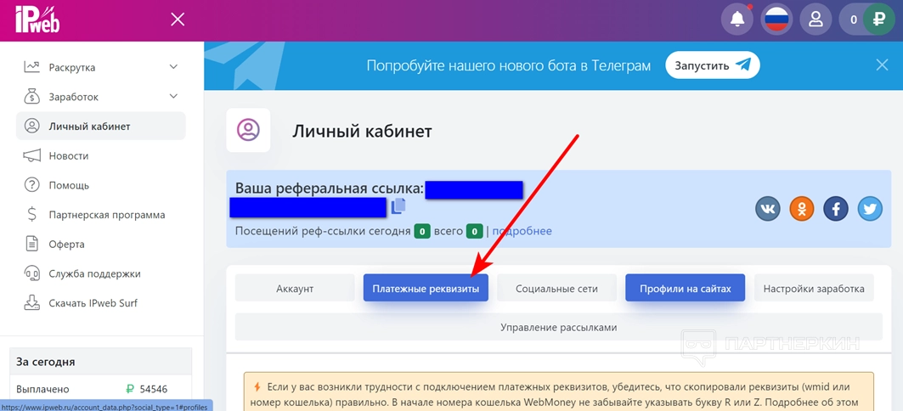Click the Выплачено value 54546
The image size is (903, 411).
click(153, 389)
